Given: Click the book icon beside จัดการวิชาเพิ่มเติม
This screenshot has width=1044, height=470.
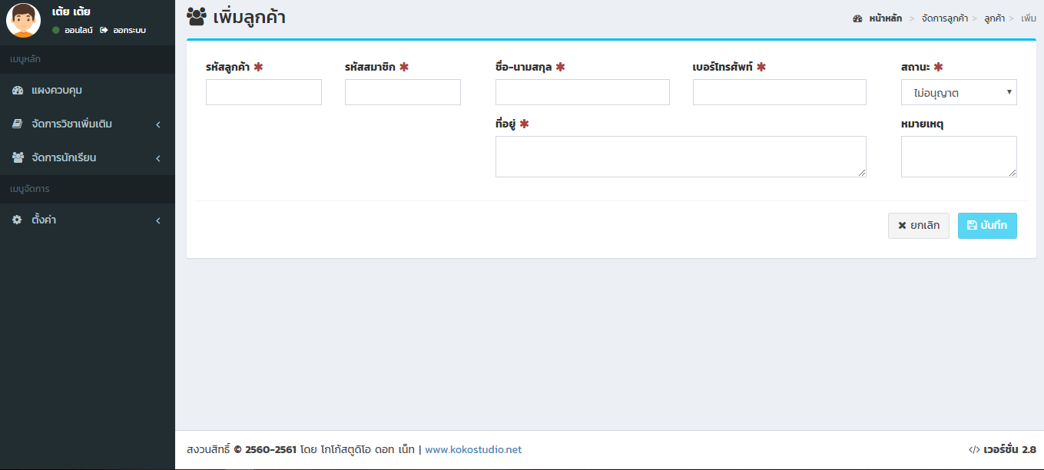Looking at the screenshot, I should pyautogui.click(x=18, y=124).
